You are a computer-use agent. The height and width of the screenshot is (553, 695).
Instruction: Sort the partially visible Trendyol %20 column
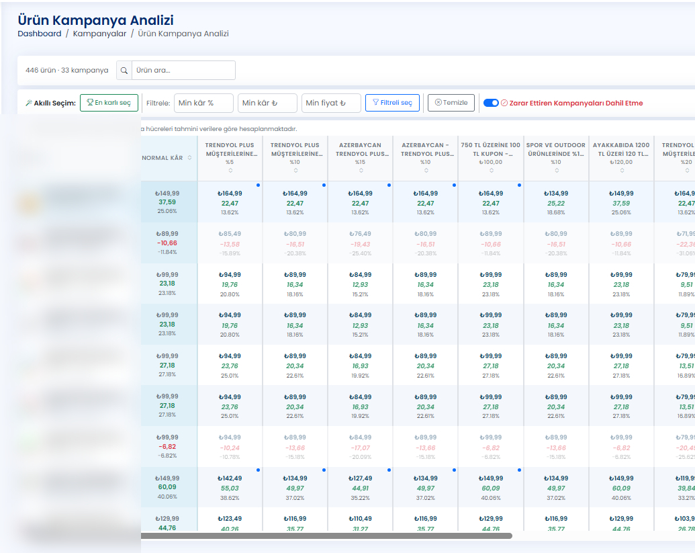[686, 170]
